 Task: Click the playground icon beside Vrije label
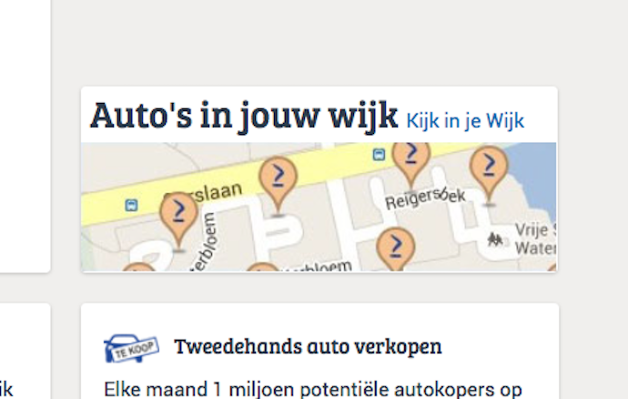tap(495, 240)
